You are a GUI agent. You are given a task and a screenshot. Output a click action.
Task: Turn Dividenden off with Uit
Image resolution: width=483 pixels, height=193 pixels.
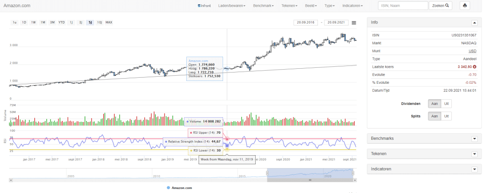point(446,104)
